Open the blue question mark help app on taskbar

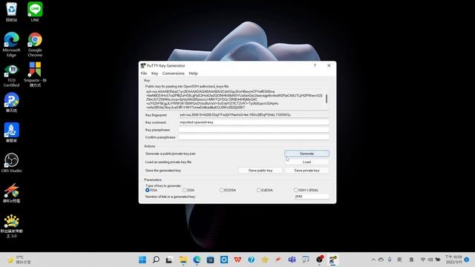pyautogui.click(x=251, y=260)
